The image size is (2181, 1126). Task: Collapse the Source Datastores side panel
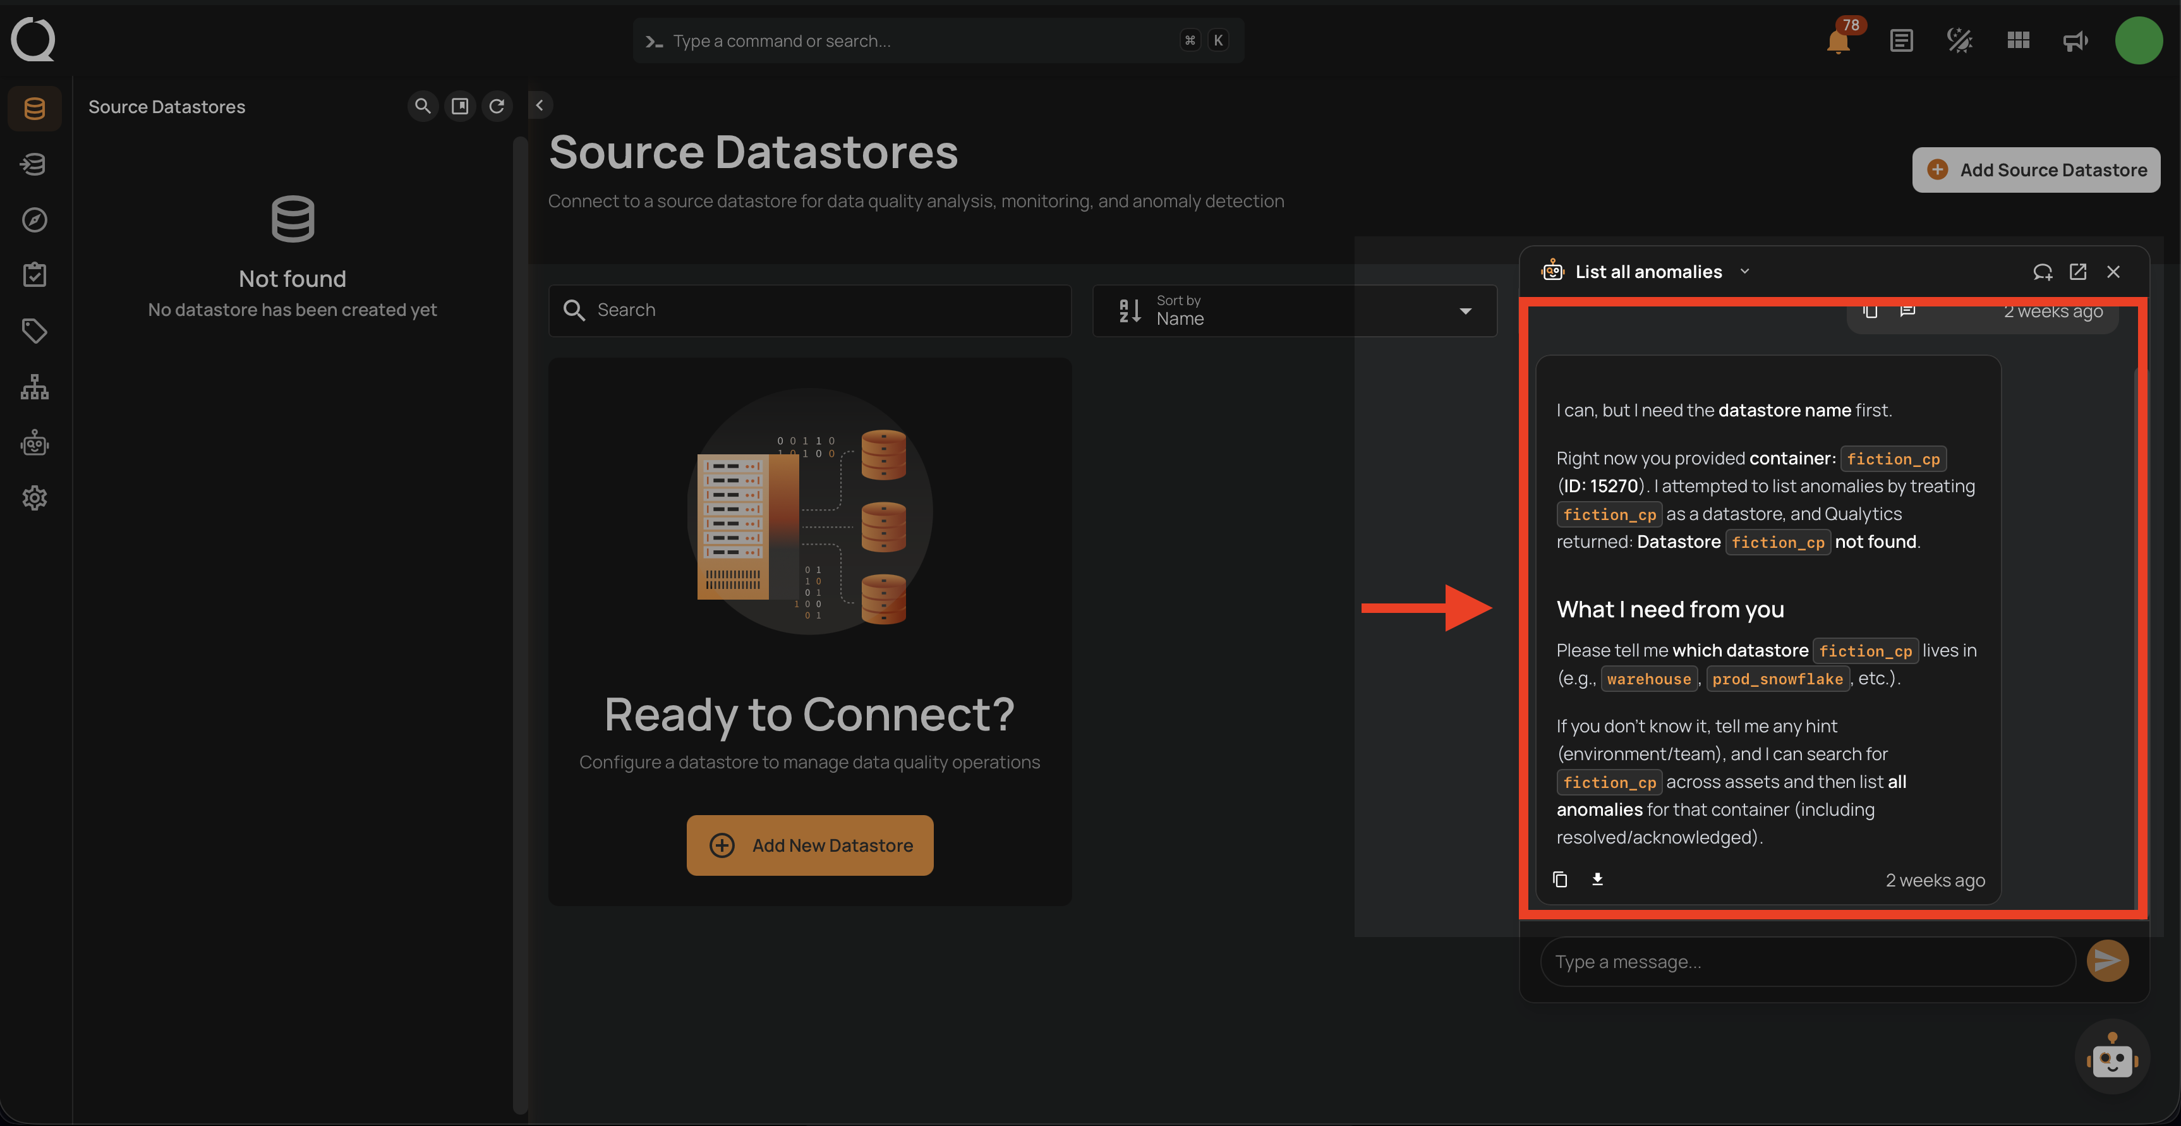click(x=540, y=105)
